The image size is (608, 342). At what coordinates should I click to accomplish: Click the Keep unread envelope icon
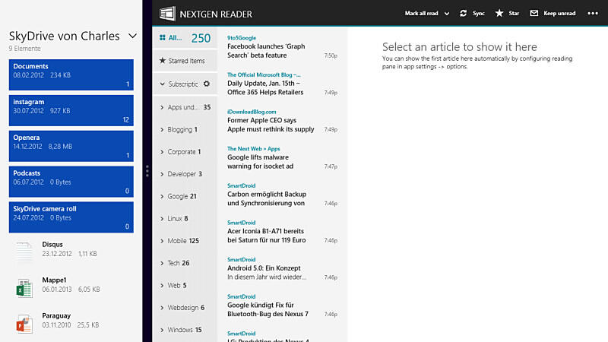(x=534, y=14)
